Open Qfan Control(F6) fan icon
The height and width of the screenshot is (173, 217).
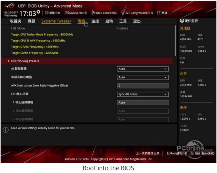coord(93,13)
